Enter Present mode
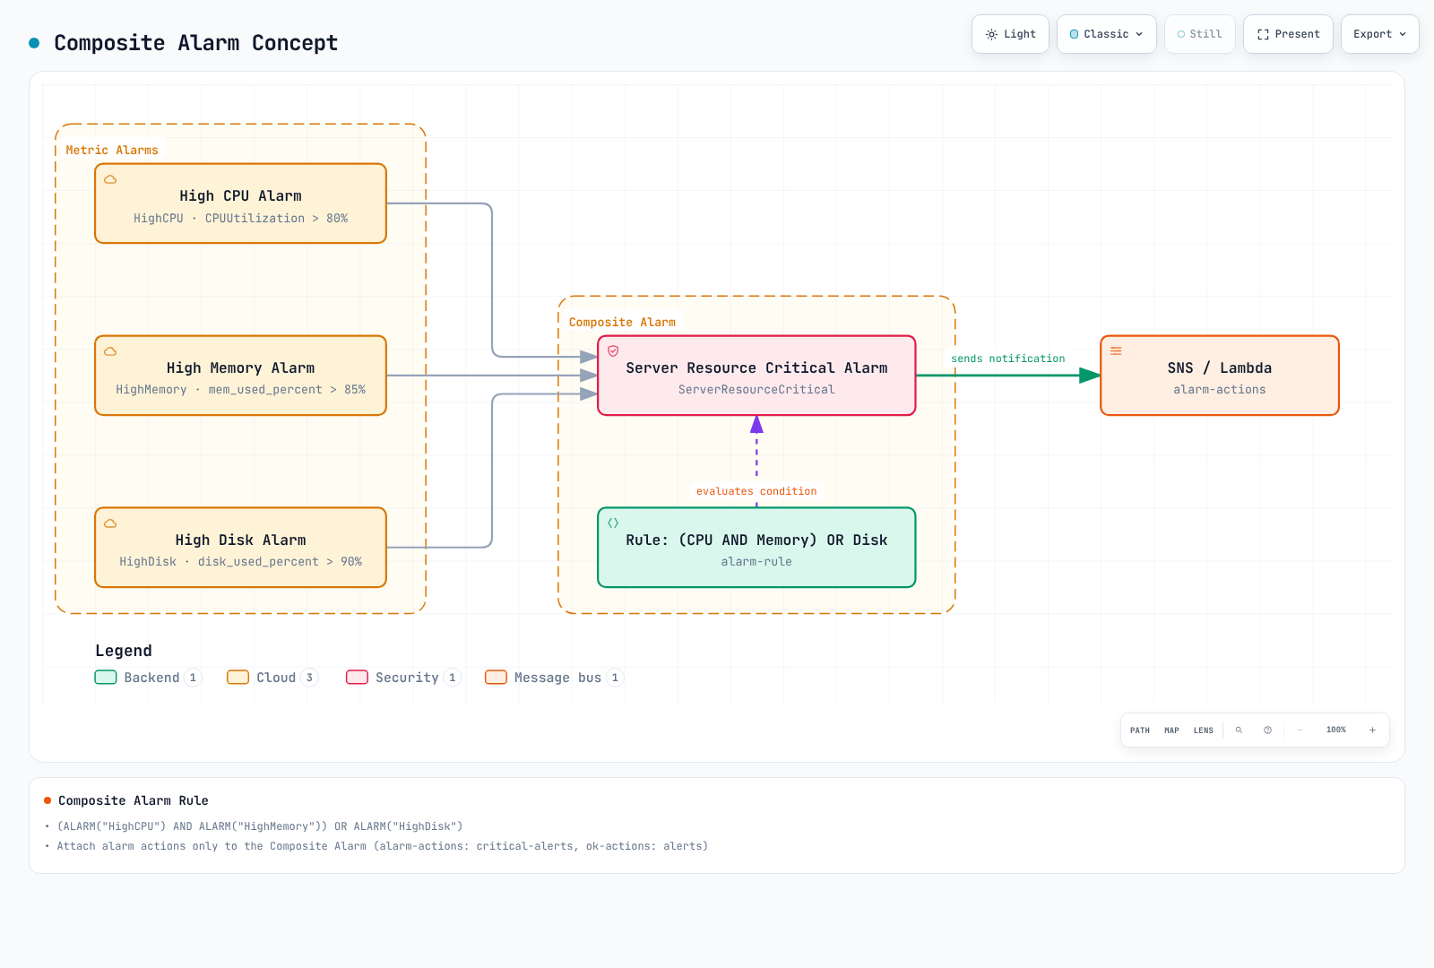 tap(1288, 34)
